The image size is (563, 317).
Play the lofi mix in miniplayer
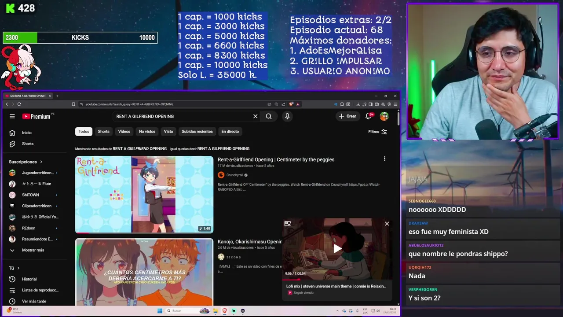tap(337, 248)
